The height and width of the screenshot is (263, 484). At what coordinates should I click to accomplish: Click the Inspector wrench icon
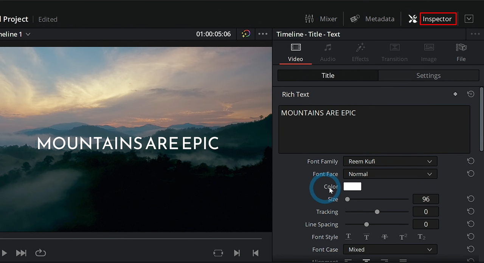[413, 19]
